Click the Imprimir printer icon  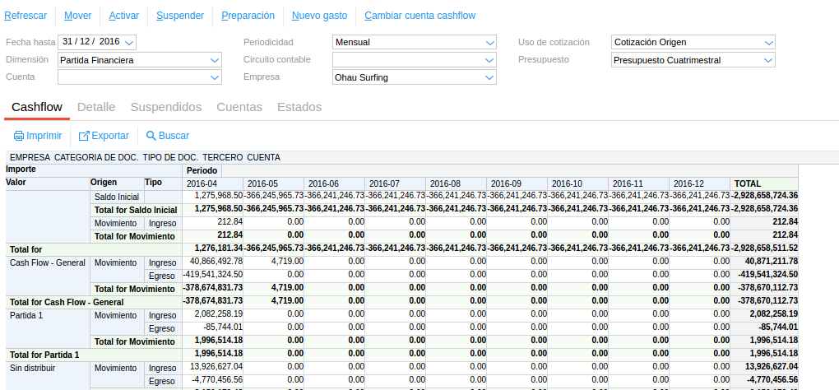pyautogui.click(x=18, y=136)
